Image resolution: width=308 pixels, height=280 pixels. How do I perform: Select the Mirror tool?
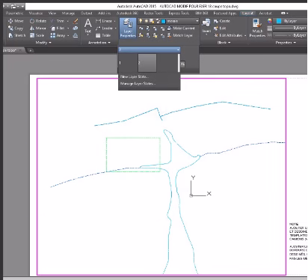pyautogui.click(x=38, y=28)
